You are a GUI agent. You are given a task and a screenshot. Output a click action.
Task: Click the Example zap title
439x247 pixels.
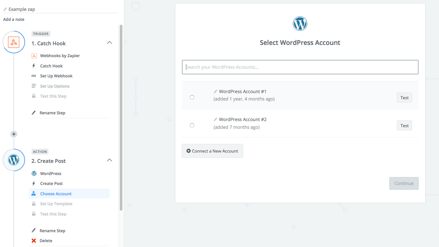click(x=22, y=9)
